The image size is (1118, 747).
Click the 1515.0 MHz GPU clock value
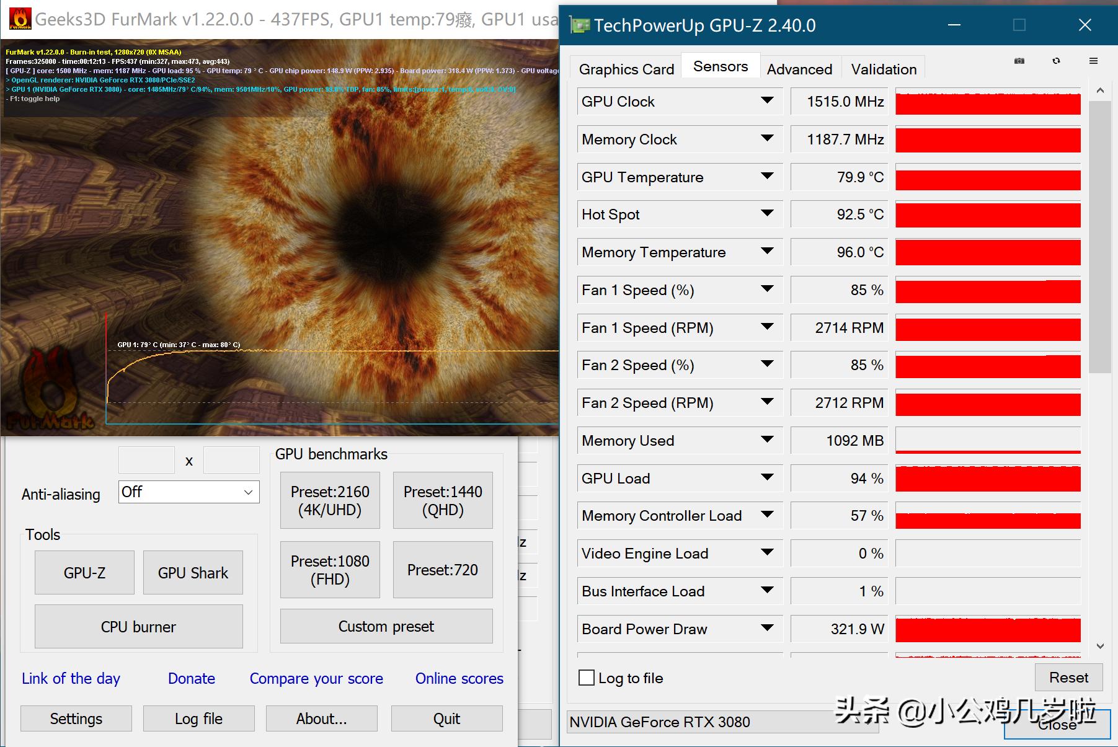pos(840,102)
